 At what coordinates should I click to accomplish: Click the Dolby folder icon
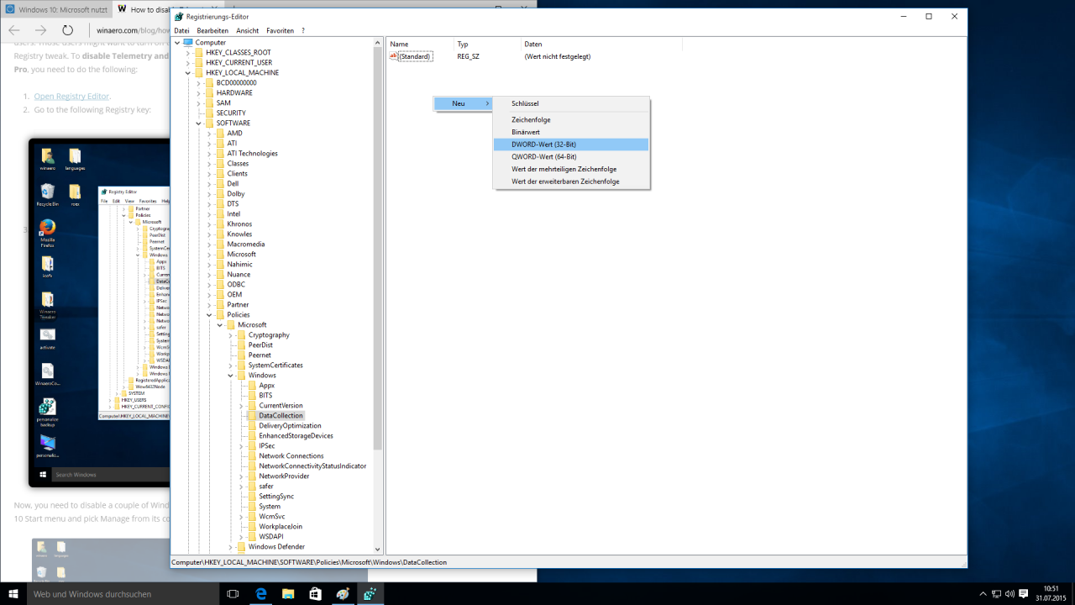(x=220, y=193)
